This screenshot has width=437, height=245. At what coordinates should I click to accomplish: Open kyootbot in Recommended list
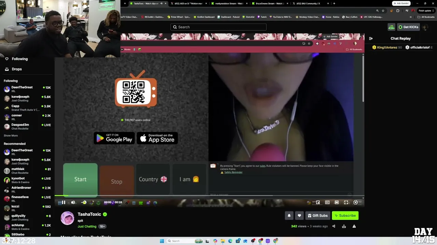tap(27, 180)
